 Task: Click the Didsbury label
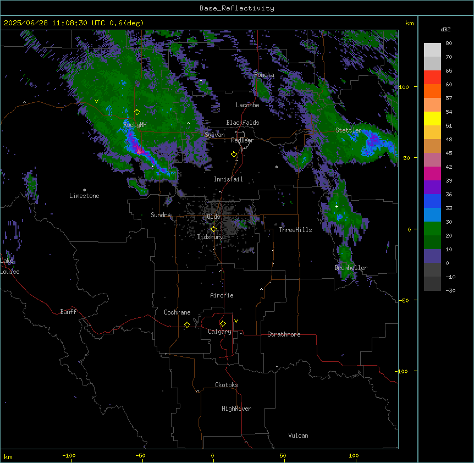point(211,237)
